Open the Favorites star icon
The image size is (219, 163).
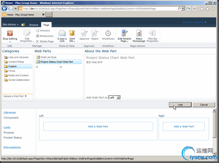tap(207, 9)
